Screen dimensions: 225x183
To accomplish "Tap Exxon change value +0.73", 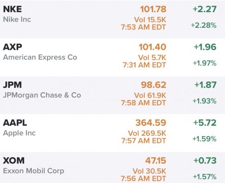I will point(205,161).
